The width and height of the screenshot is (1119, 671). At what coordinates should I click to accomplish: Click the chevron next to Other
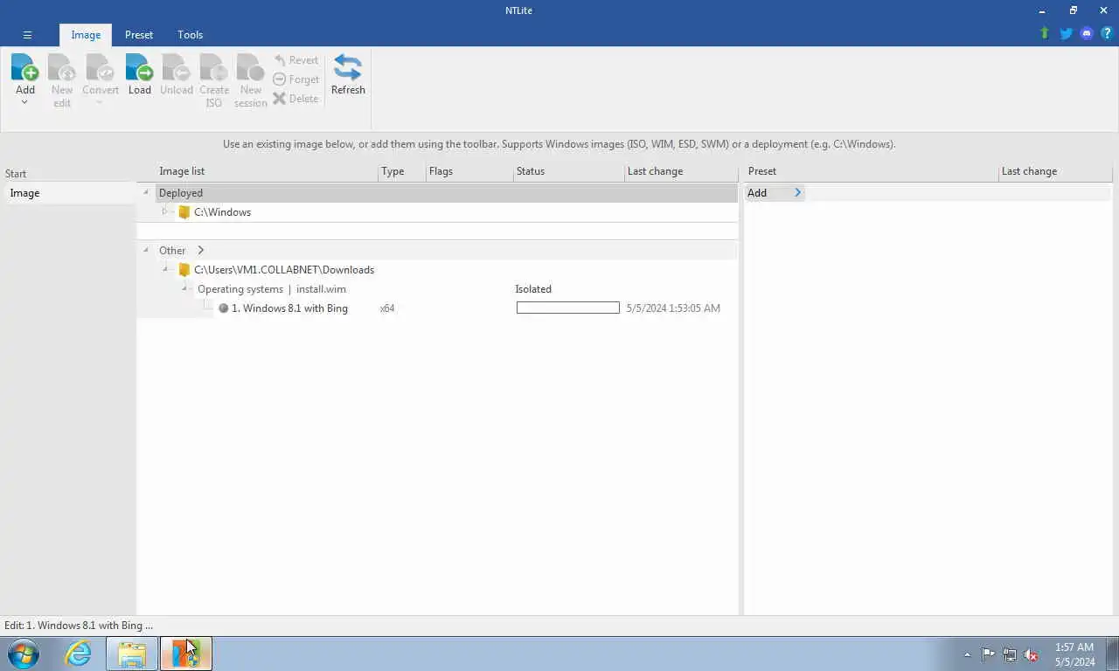[200, 251]
